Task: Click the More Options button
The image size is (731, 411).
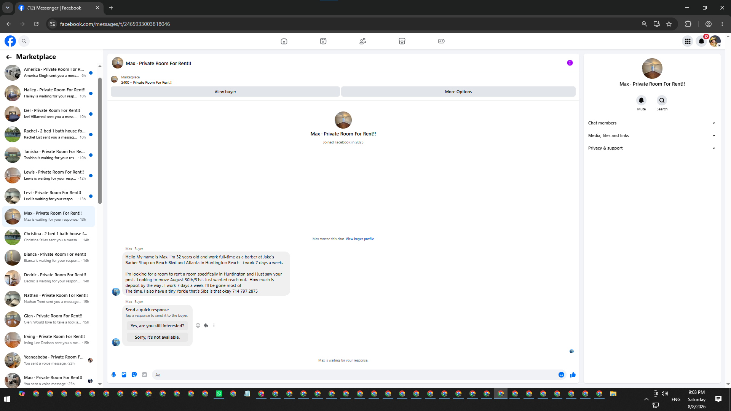Action: pos(458,92)
